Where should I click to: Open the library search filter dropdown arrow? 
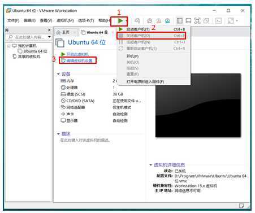[x=49, y=37]
